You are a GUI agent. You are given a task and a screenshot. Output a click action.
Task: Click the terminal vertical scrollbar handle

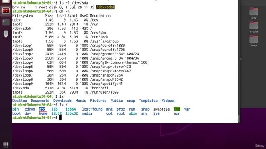239,118
